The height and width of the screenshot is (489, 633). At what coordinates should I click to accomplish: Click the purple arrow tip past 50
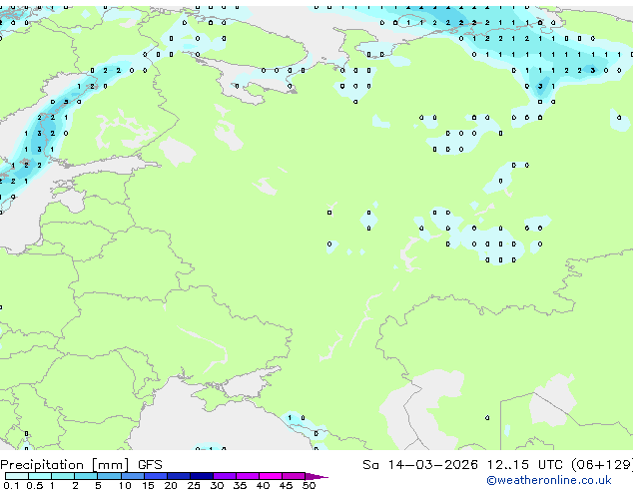(316, 476)
